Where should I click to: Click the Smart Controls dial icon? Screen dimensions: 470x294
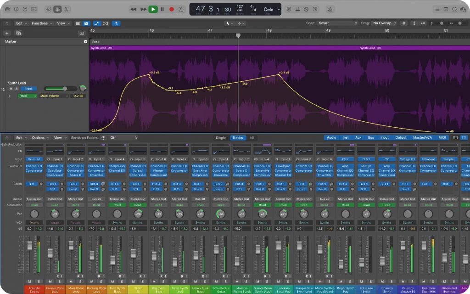(x=48, y=9)
